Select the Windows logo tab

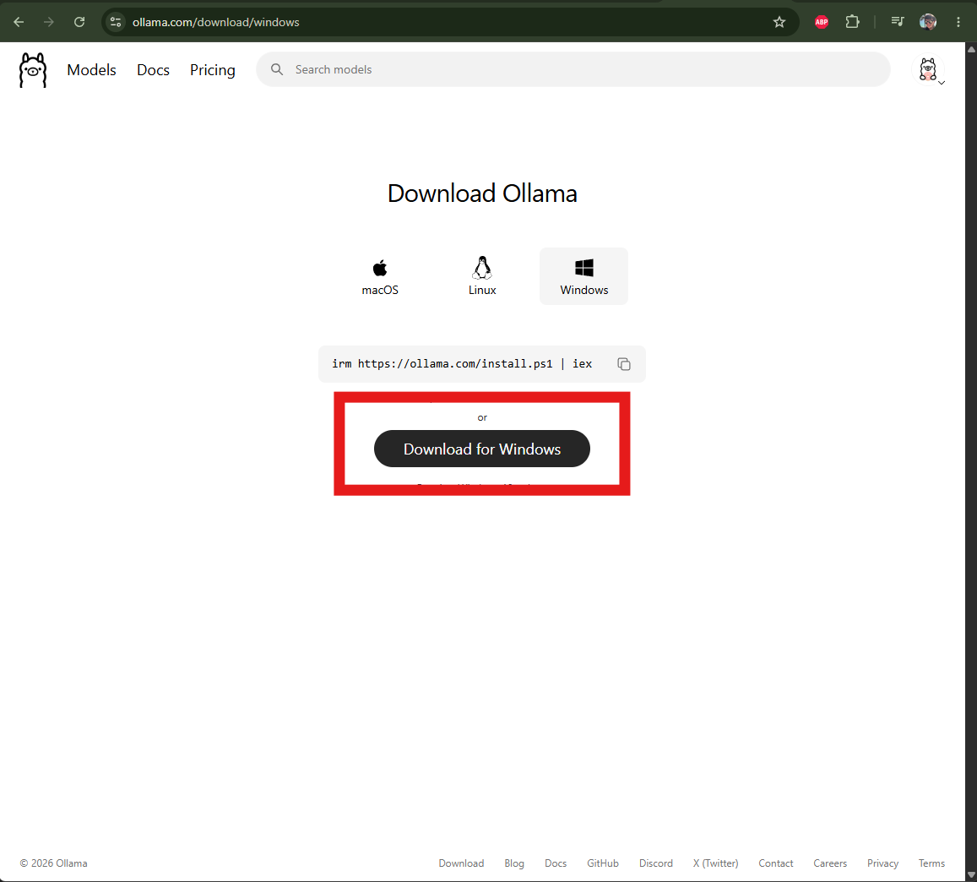[x=583, y=276]
